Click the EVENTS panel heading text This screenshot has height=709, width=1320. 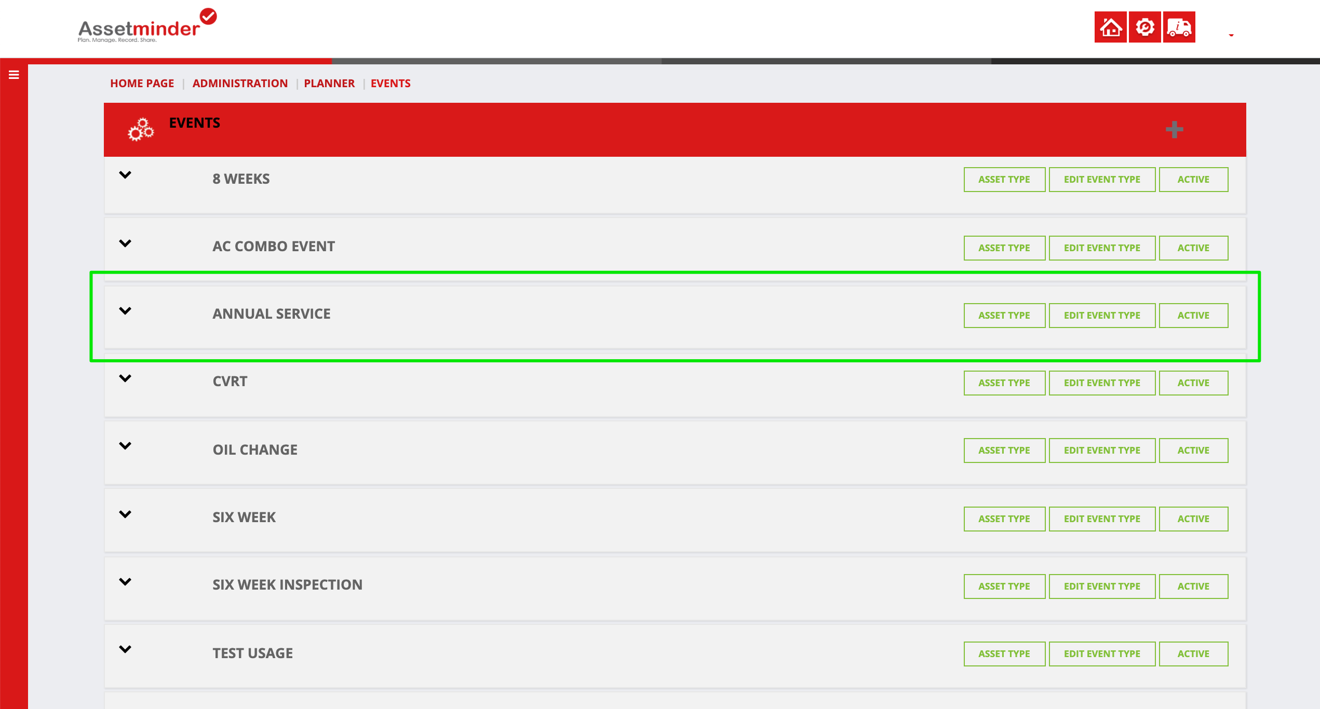pyautogui.click(x=195, y=123)
